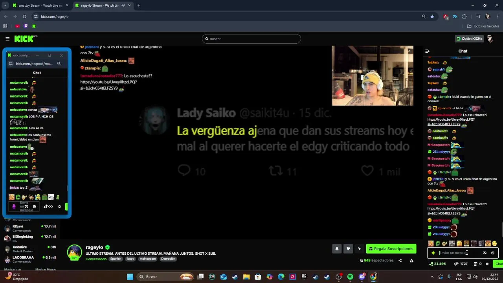This screenshot has width=503, height=283.
Task: Click the purple microphone icon in popout chat
Action: pyautogui.click(x=14, y=206)
